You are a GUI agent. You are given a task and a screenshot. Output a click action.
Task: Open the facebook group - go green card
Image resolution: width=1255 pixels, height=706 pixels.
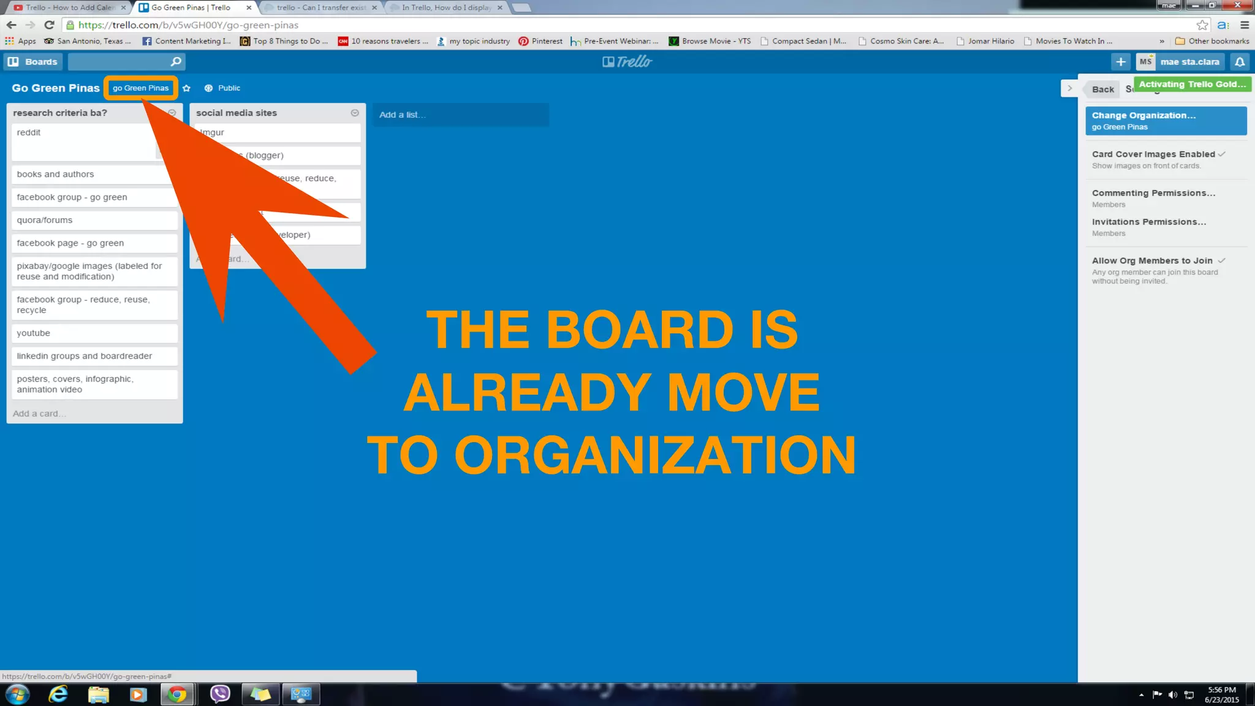94,197
